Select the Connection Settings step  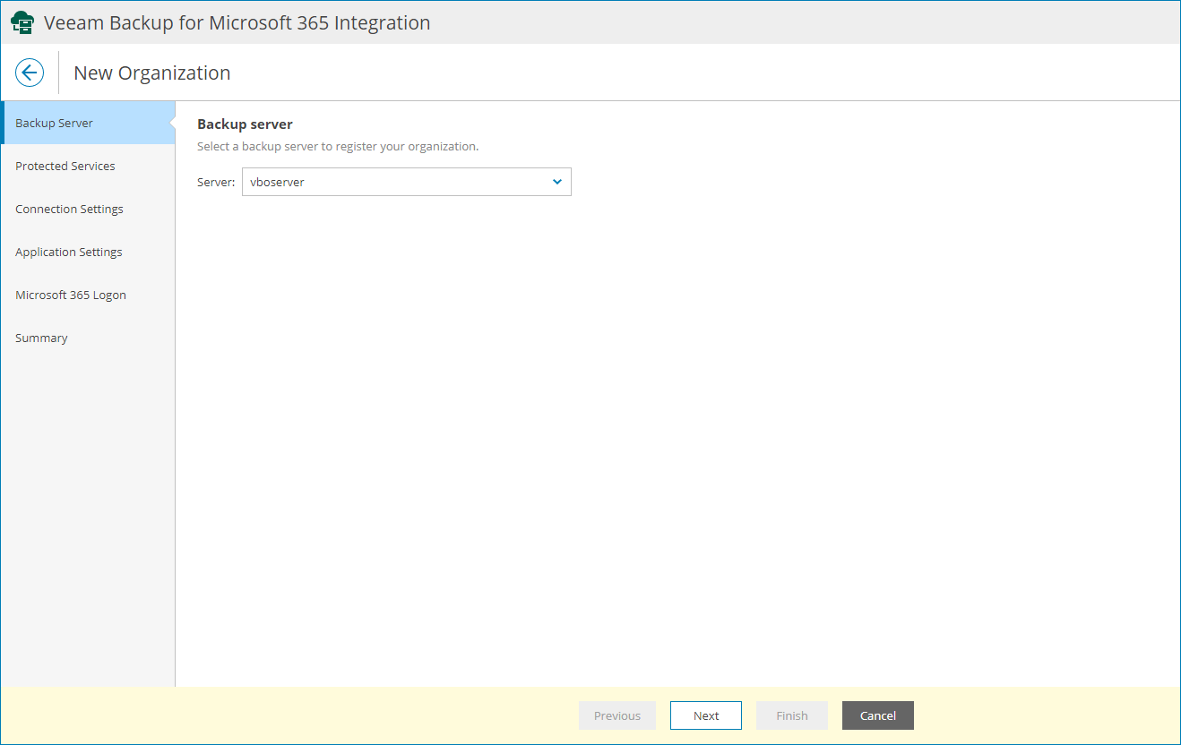tap(88, 209)
